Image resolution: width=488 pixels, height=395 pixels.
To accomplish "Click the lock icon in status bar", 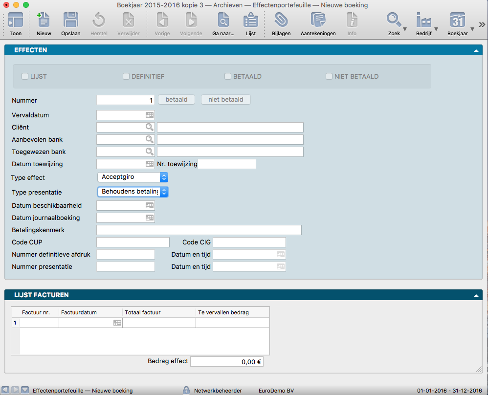I will point(186,390).
